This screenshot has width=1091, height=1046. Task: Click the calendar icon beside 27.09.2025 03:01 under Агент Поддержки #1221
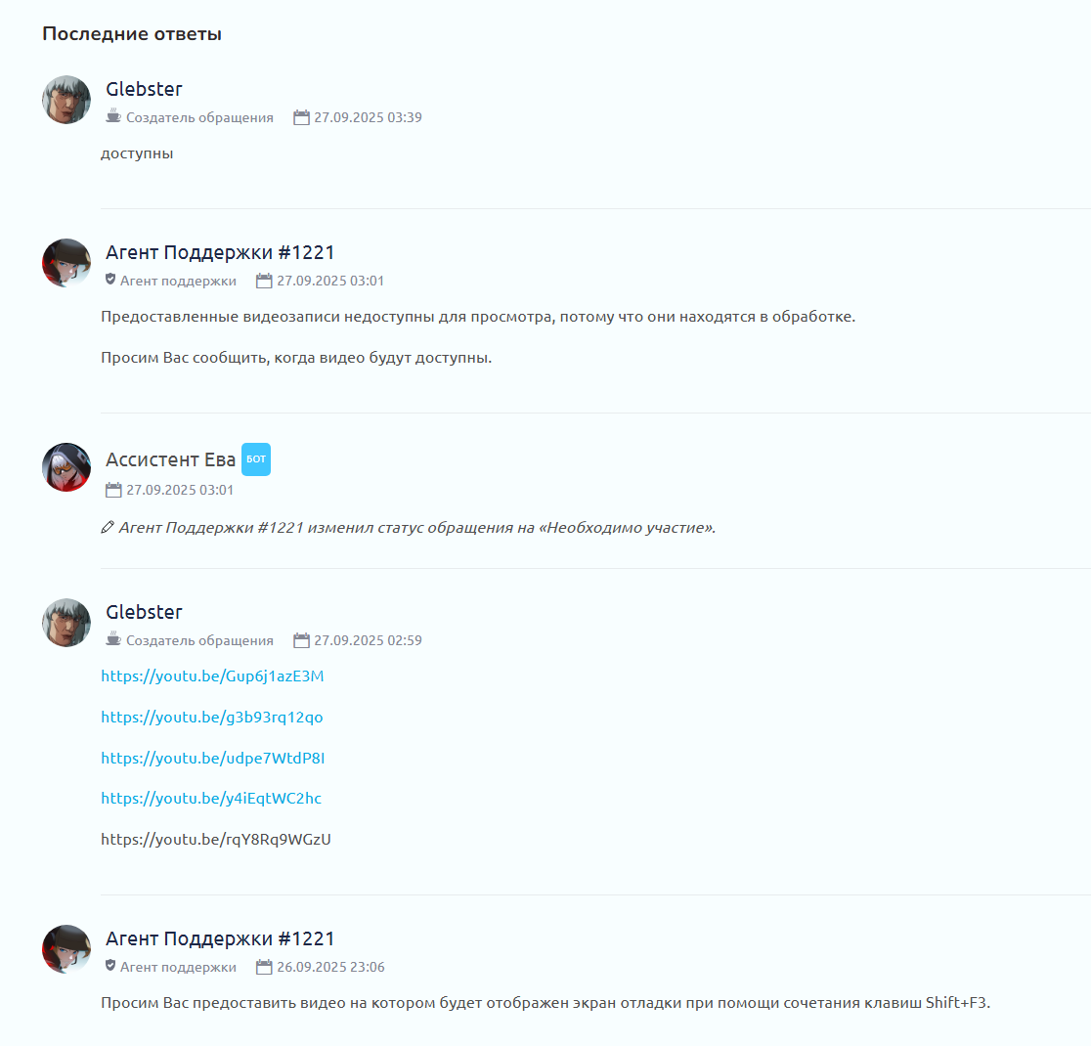[264, 281]
